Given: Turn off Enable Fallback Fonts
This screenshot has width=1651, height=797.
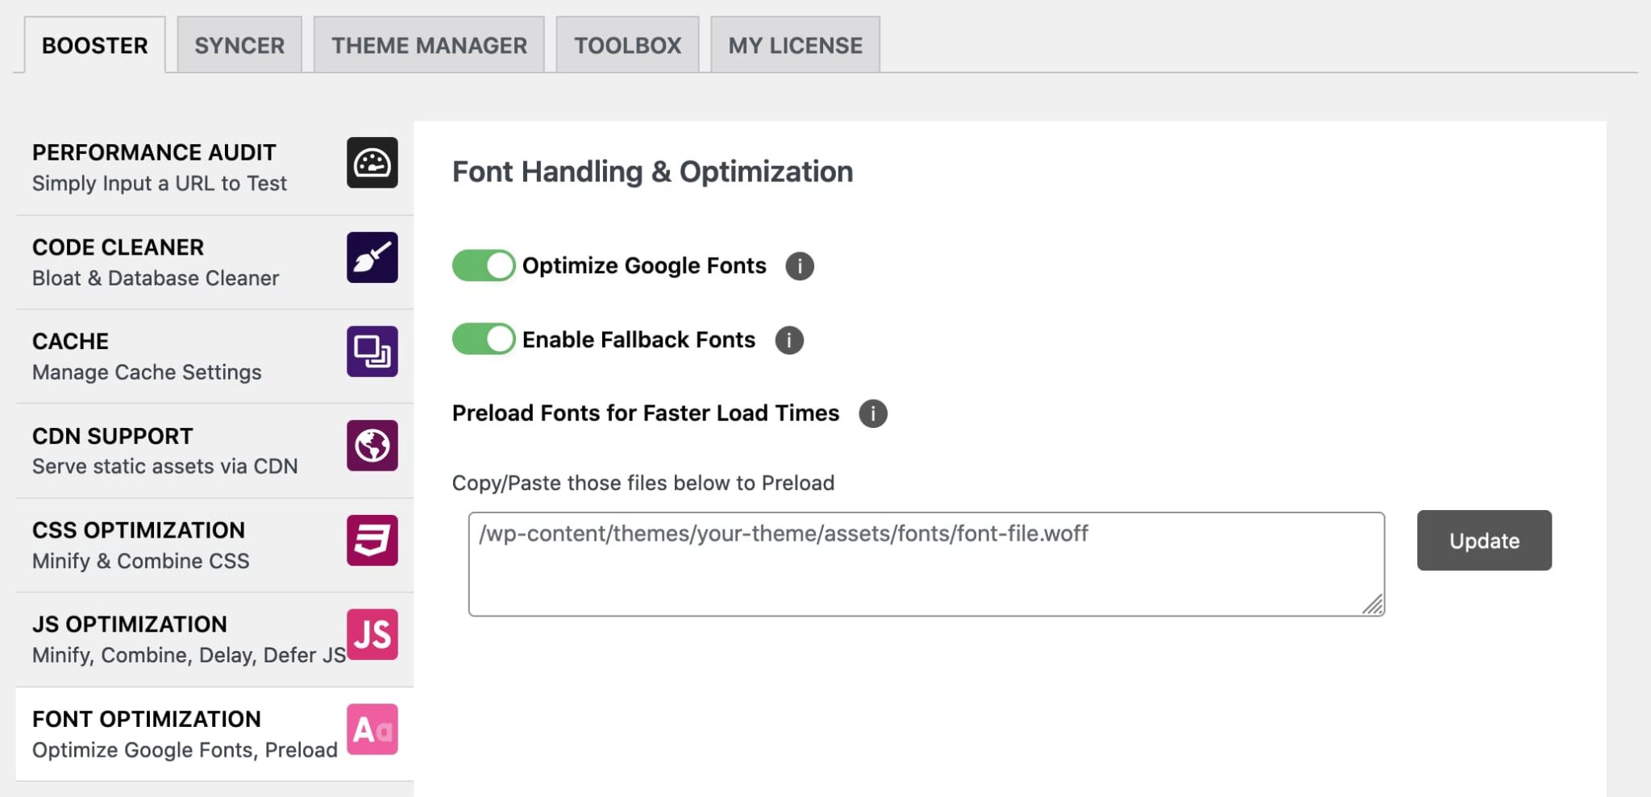Looking at the screenshot, I should [482, 339].
